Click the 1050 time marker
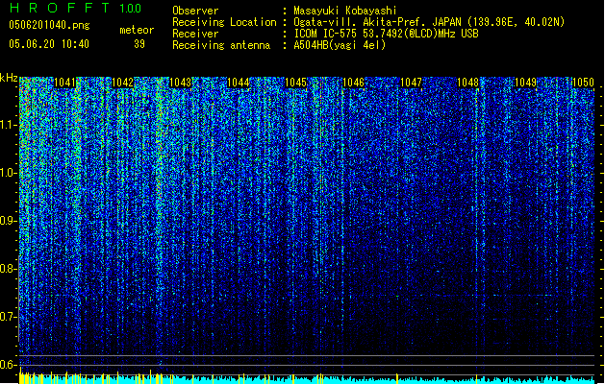This screenshot has height=384, width=605. 583,83
